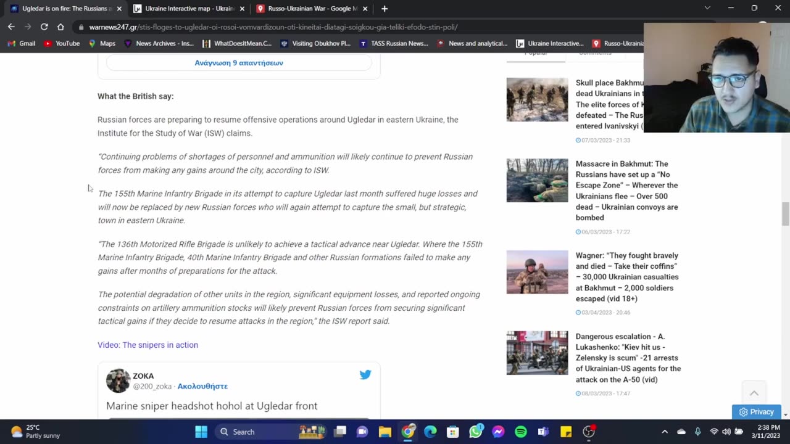Click the browser Back arrow
Image resolution: width=790 pixels, height=444 pixels.
[11, 27]
